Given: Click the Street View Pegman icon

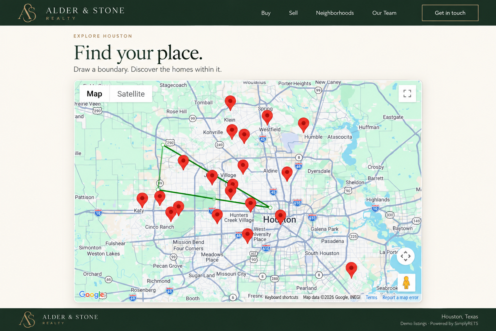Looking at the screenshot, I should tap(406, 283).
